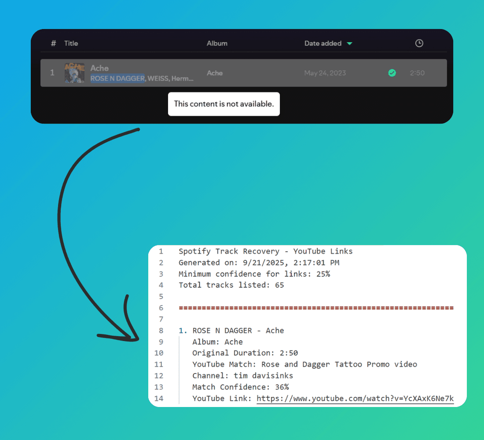Select track number 1 in the row

tap(52, 73)
